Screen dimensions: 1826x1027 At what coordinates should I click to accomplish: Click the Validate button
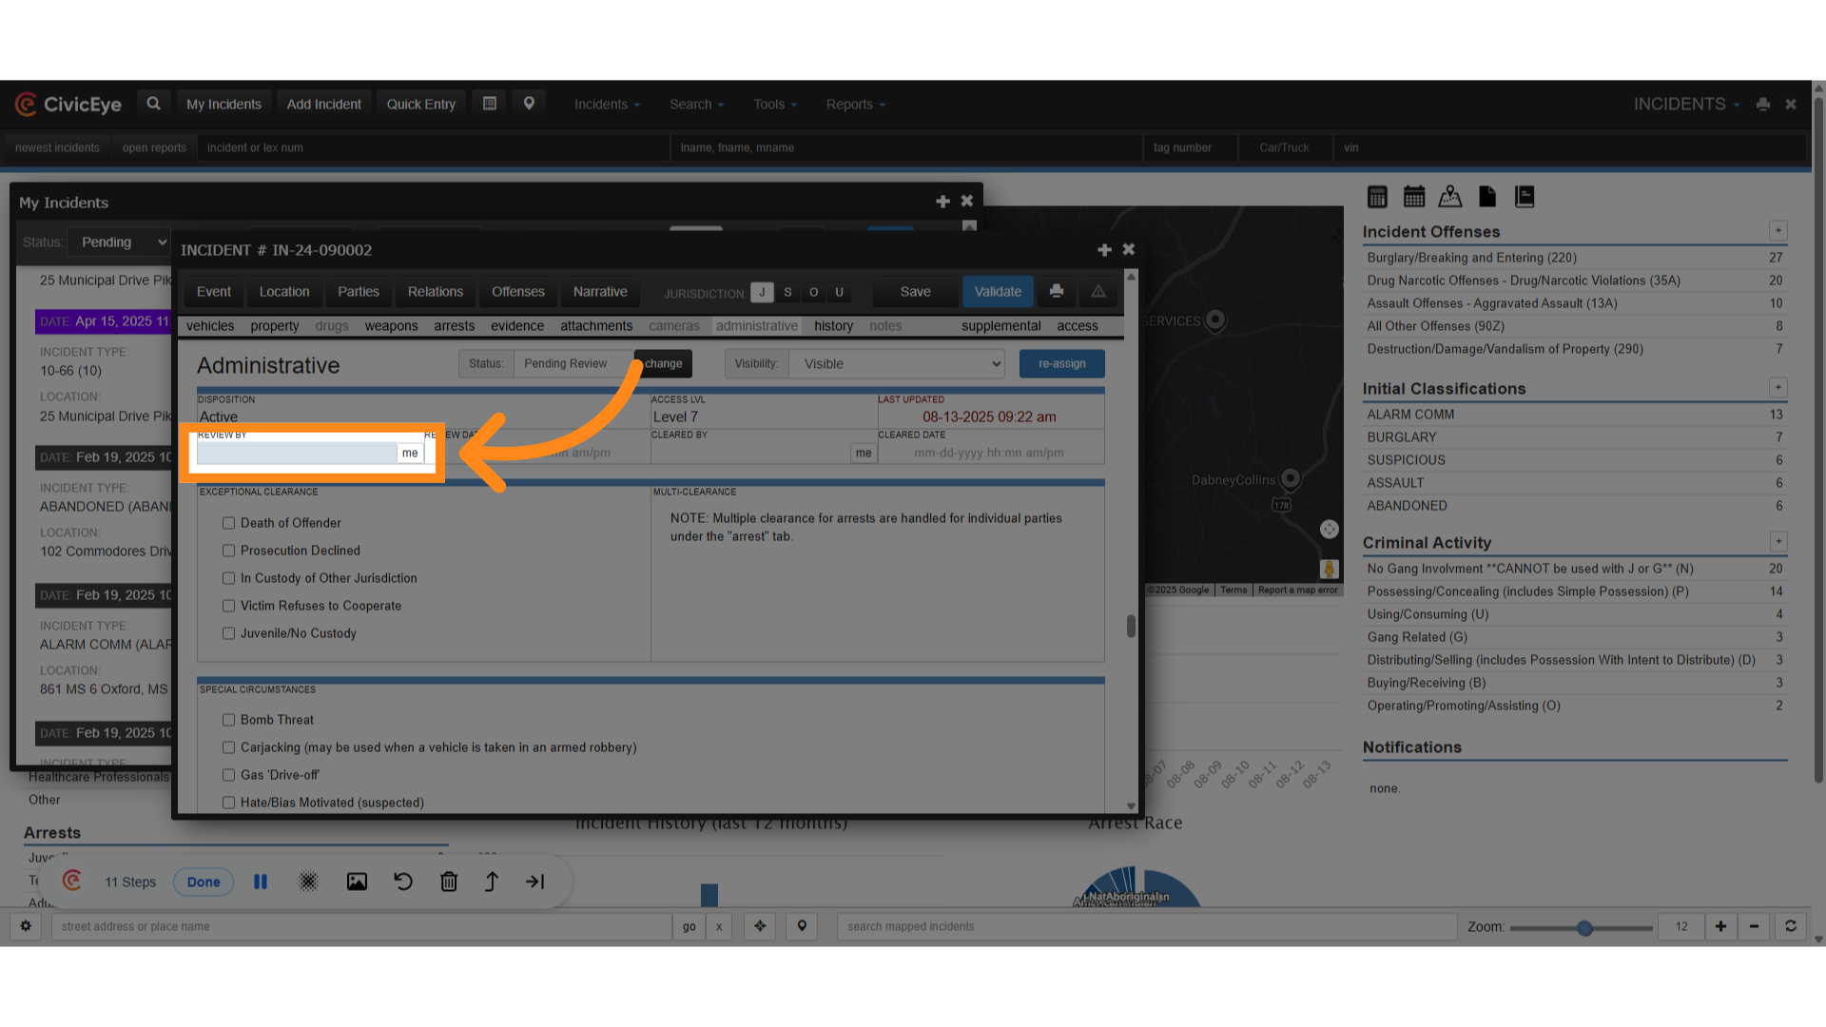click(x=998, y=292)
